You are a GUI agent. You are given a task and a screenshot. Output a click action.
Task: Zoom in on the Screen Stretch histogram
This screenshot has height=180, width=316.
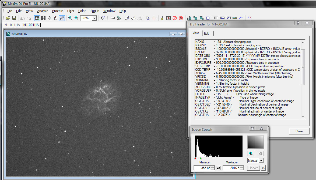[251, 153]
